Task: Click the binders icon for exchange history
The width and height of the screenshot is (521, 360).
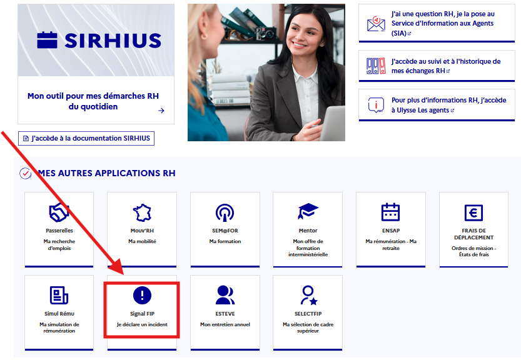Action: pyautogui.click(x=376, y=66)
